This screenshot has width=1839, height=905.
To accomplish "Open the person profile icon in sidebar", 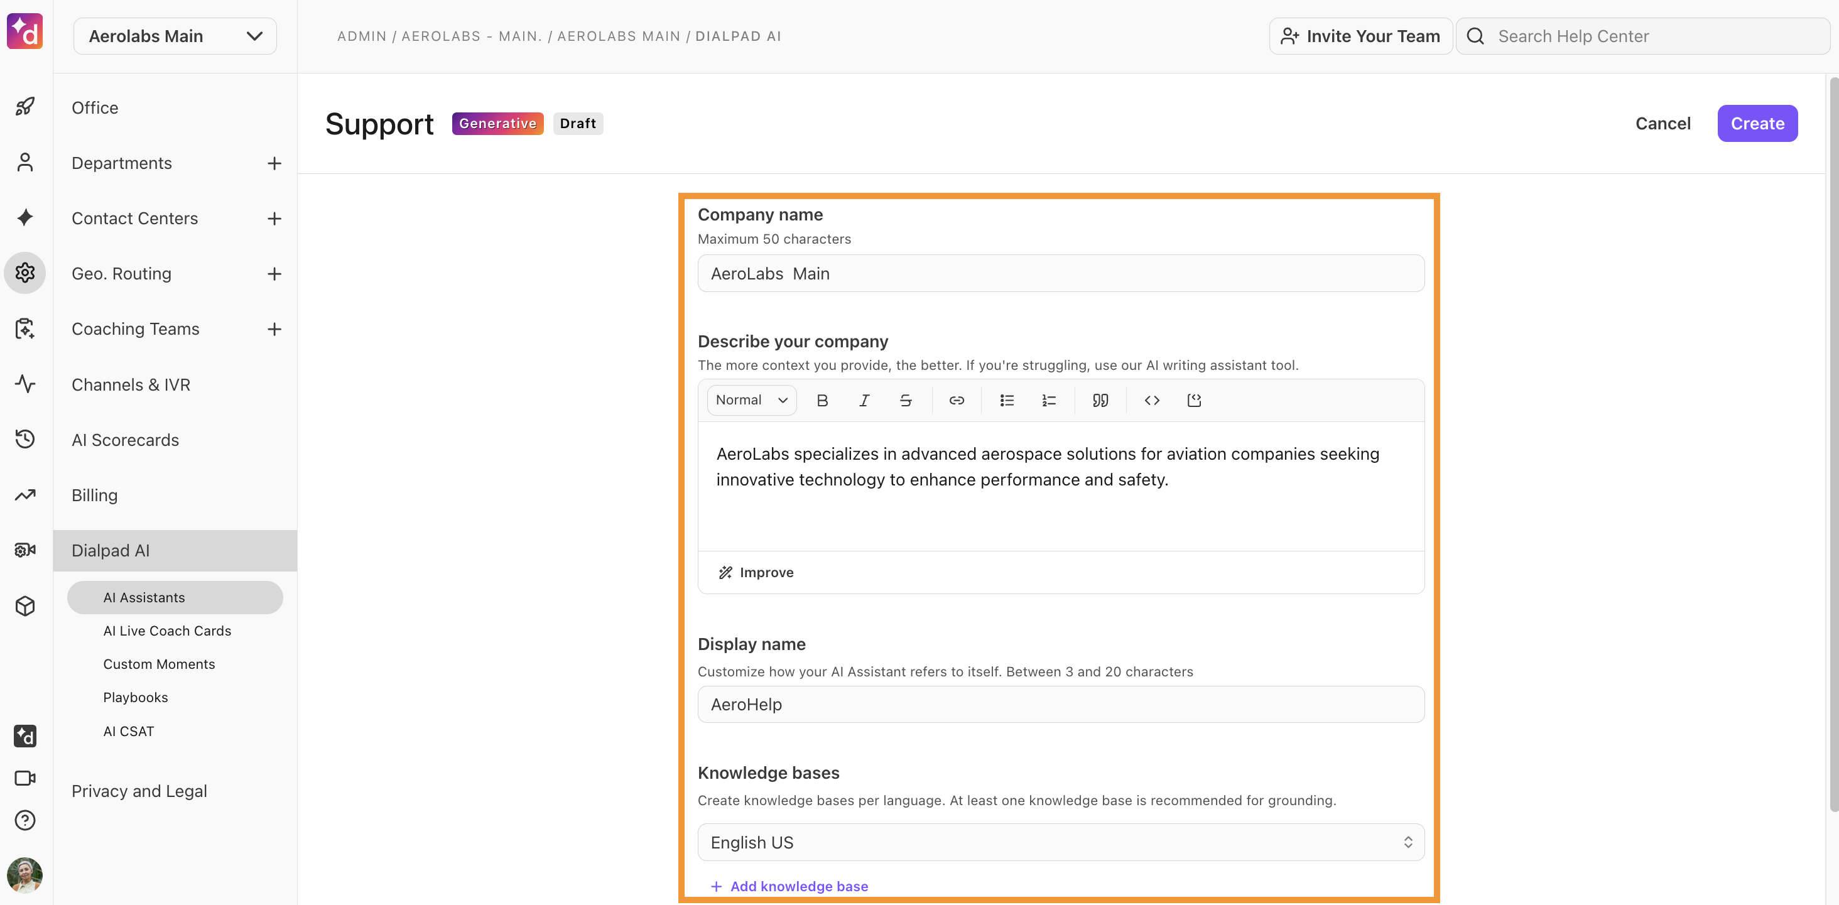I will coord(25,163).
